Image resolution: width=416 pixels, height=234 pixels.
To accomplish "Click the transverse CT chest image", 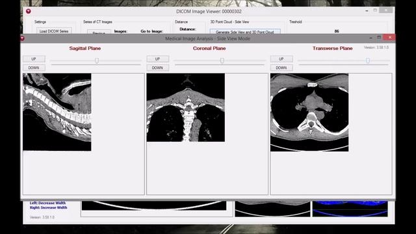I will point(309,112).
